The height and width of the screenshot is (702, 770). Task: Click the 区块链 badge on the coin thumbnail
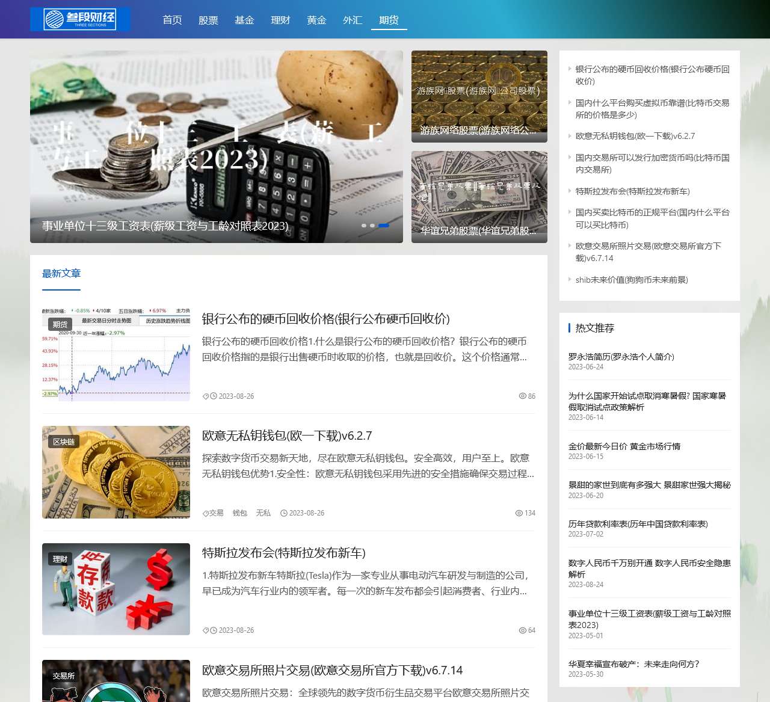pyautogui.click(x=64, y=442)
